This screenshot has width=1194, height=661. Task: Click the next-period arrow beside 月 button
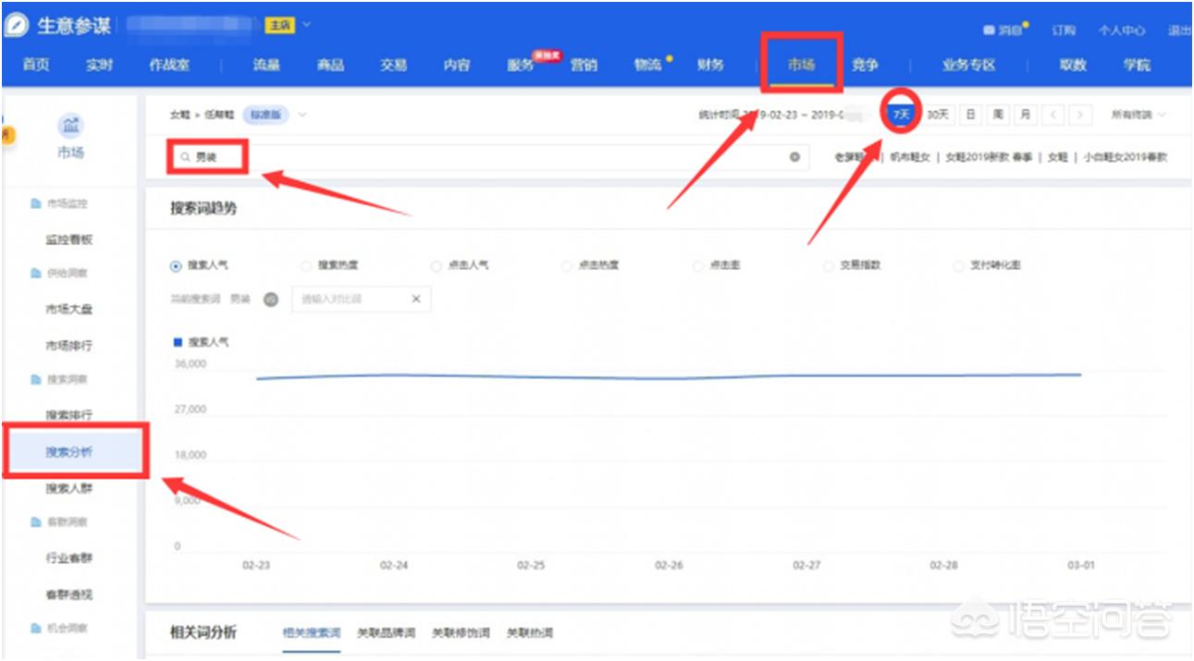point(1079,114)
